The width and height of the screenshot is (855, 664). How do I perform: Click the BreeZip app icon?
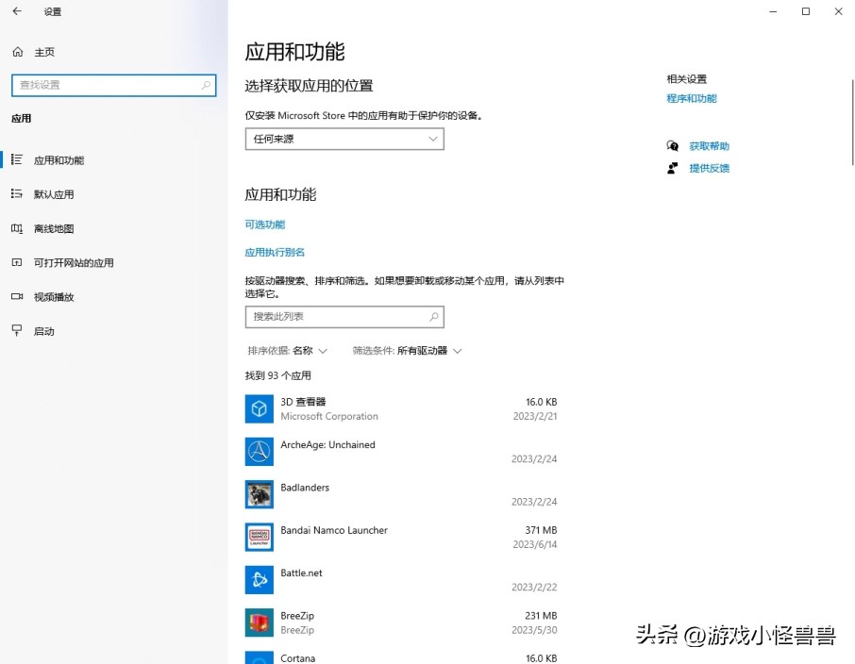[x=259, y=622]
